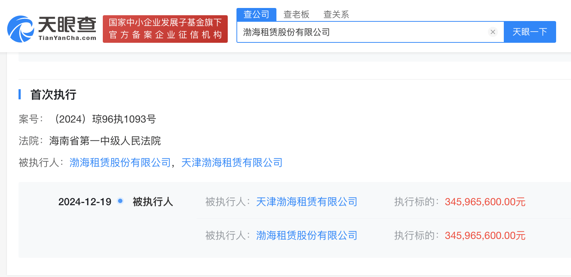Select the 查公司 tab
This screenshot has width=571, height=277.
pyautogui.click(x=256, y=15)
